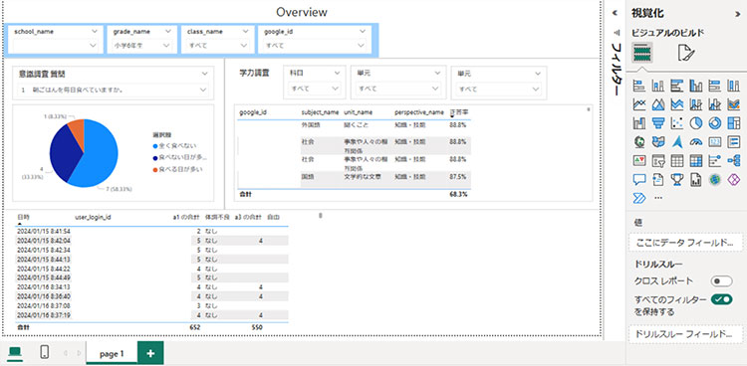Insert a treemap visual
Image resolution: width=747 pixels, height=366 pixels.
734,123
